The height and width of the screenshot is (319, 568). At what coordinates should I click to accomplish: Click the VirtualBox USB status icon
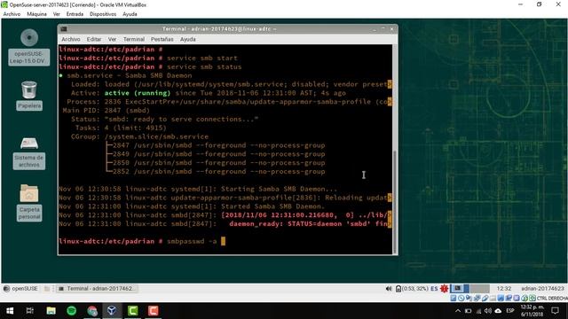pyautogui.click(x=485, y=298)
